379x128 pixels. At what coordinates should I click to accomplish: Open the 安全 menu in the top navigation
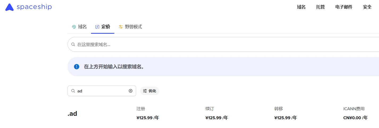367,7
